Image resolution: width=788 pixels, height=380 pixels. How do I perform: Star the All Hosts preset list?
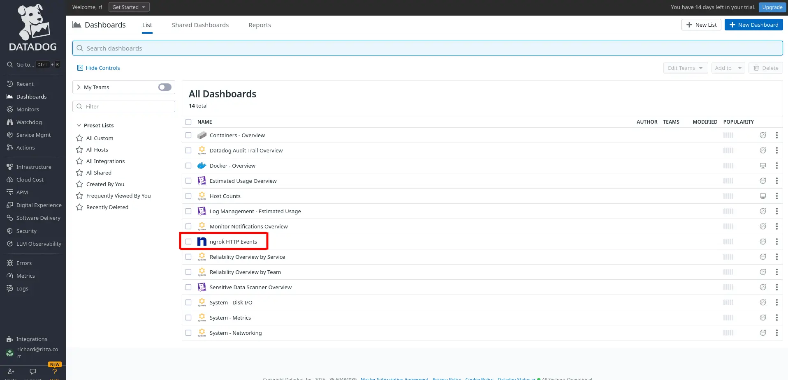point(79,150)
